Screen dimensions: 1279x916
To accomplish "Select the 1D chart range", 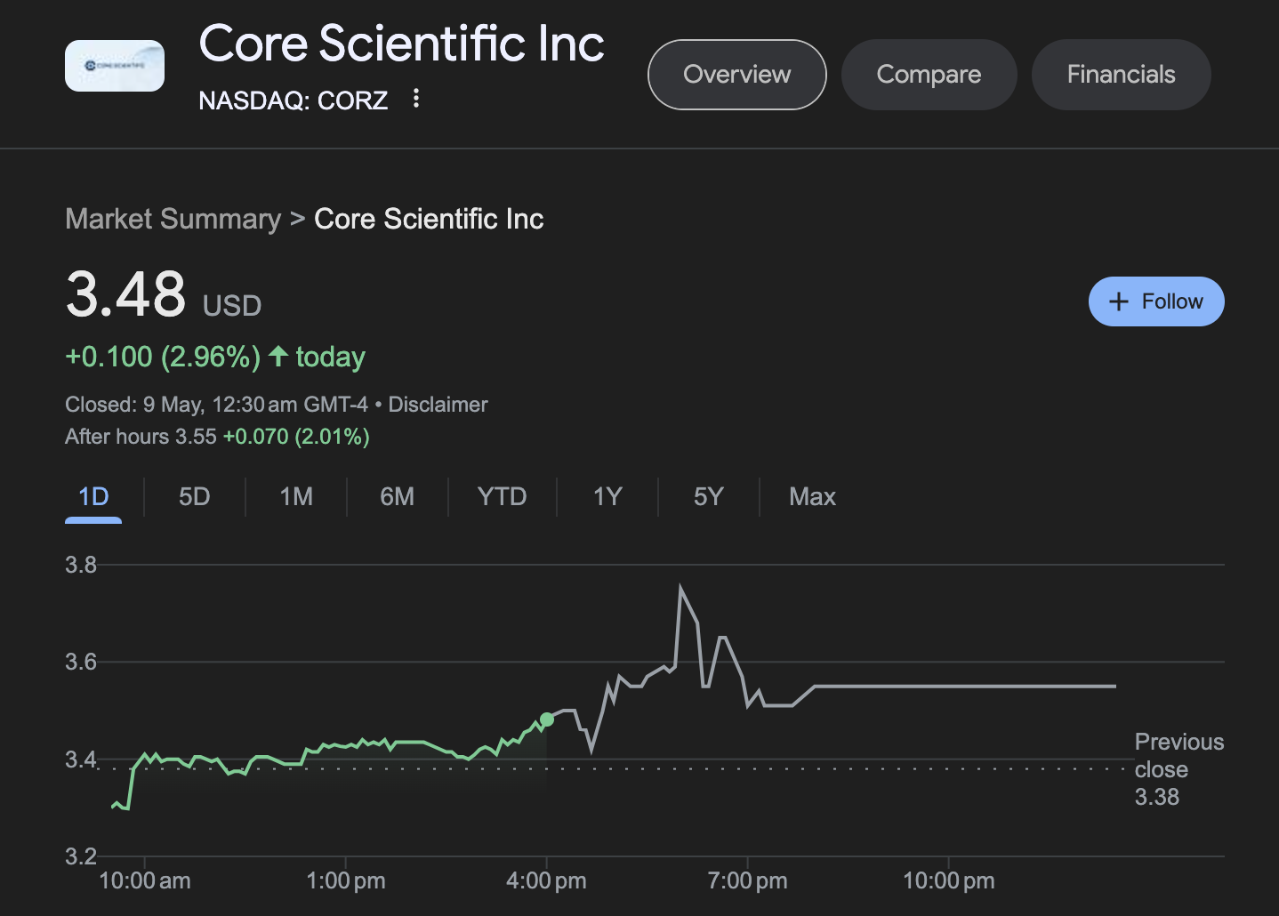I will [x=93, y=496].
